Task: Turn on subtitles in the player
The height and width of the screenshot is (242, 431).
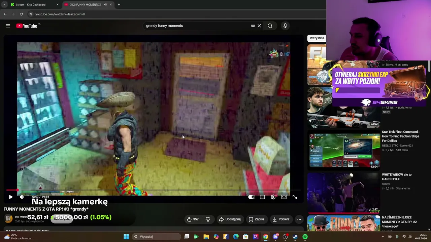Action: click(262, 197)
